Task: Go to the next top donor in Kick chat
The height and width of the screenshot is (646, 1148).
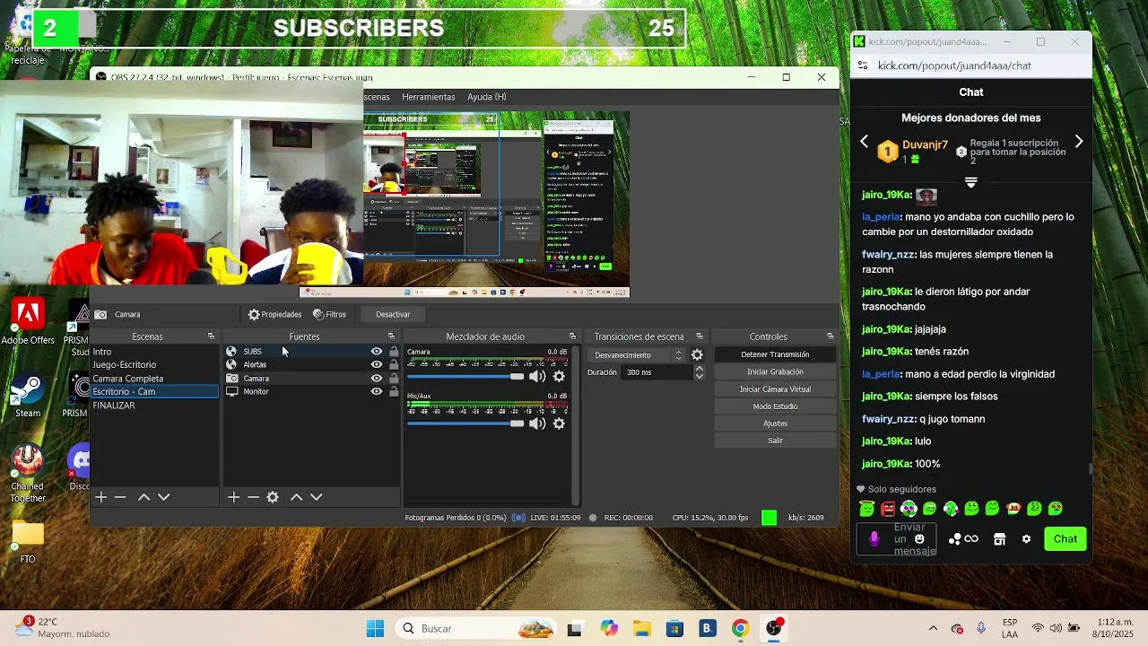Action: point(1079,142)
